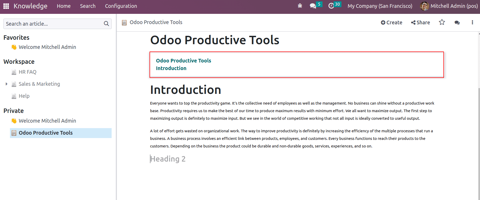The width and height of the screenshot is (480, 200).
Task: Jump to Introduction in table of contents
Action: pyautogui.click(x=171, y=68)
